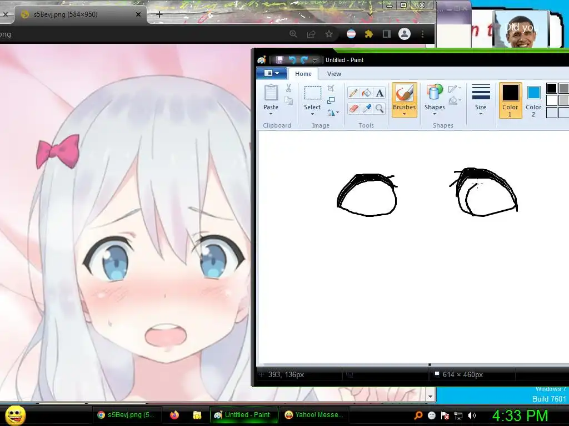Expand the Select dropdown arrow
Screen dimensions: 569x426
(x=312, y=114)
